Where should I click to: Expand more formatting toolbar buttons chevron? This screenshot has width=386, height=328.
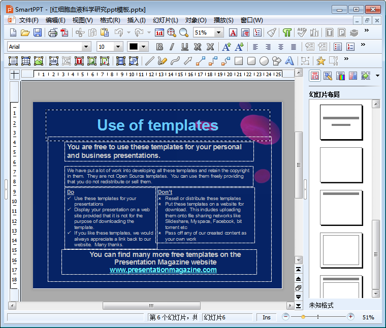[x=363, y=45]
